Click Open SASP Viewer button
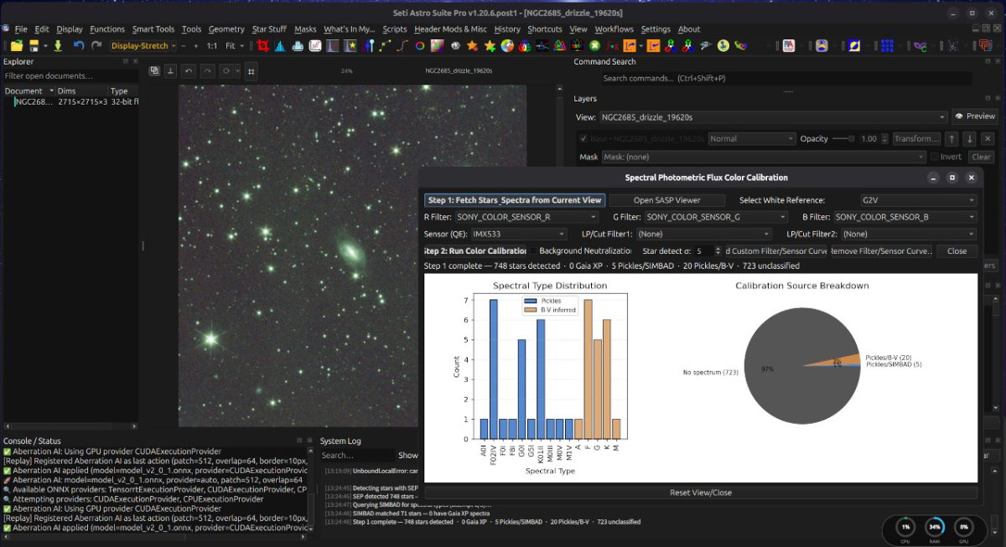1006x547 pixels. [667, 200]
